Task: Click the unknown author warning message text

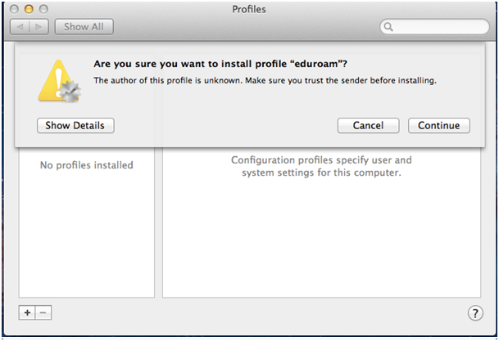Action: (x=265, y=80)
